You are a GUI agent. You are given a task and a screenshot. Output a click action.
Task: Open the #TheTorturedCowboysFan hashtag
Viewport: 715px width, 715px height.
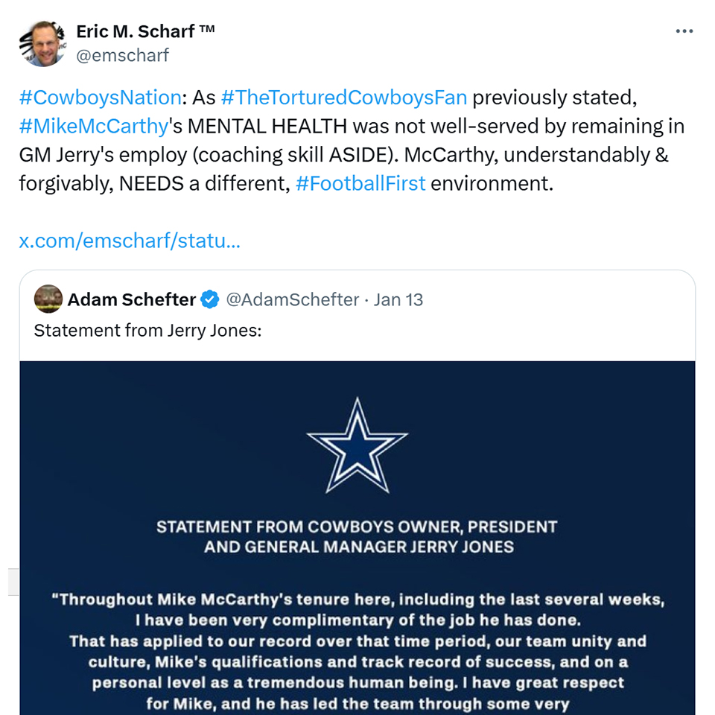pyautogui.click(x=344, y=98)
